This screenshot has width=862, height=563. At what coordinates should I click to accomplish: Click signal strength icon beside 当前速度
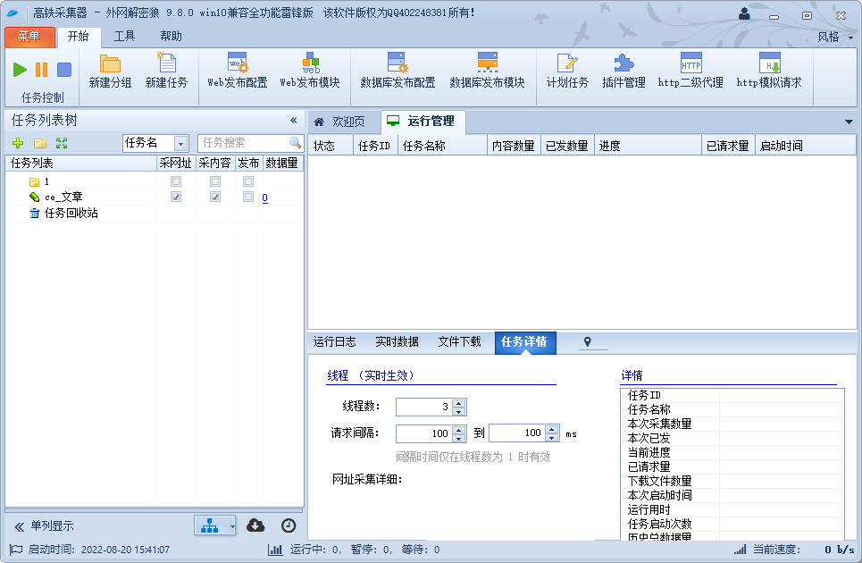740,550
